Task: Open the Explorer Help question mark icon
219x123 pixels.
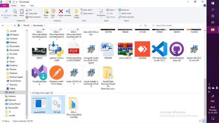Action: [x=205, y=5]
